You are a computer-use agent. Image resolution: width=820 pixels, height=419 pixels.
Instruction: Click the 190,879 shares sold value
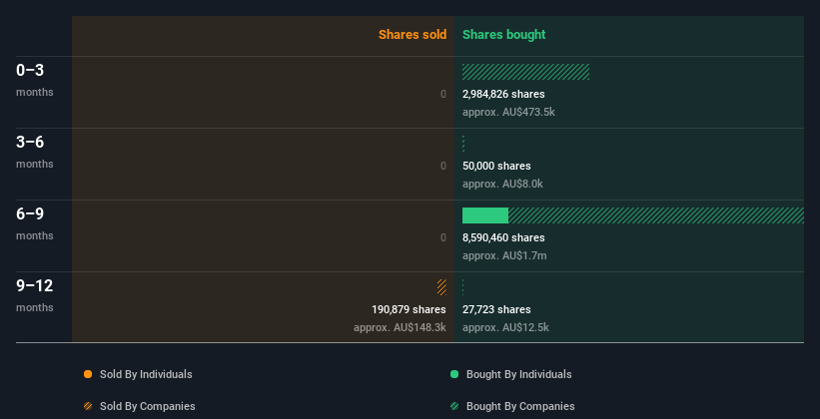(409, 309)
